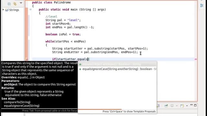
Task: Click Scroll Lock icon in console toolbar
Action: [x=158, y=106]
